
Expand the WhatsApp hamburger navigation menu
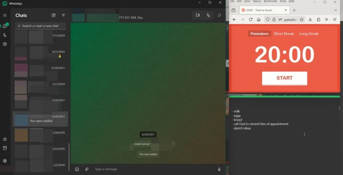point(5,15)
